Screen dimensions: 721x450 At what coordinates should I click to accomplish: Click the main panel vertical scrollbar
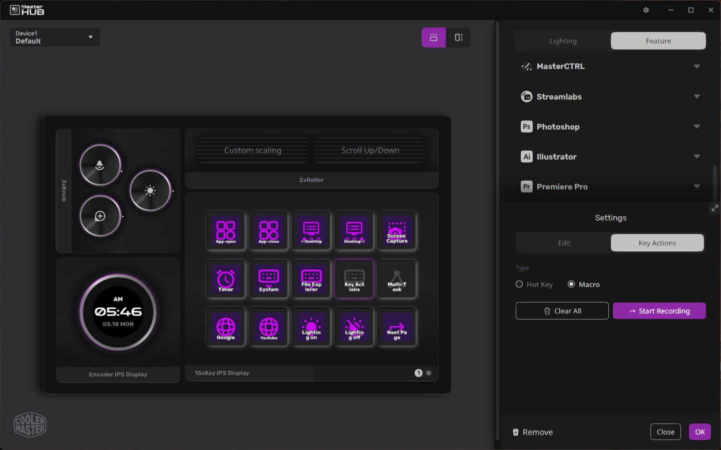click(x=498, y=230)
